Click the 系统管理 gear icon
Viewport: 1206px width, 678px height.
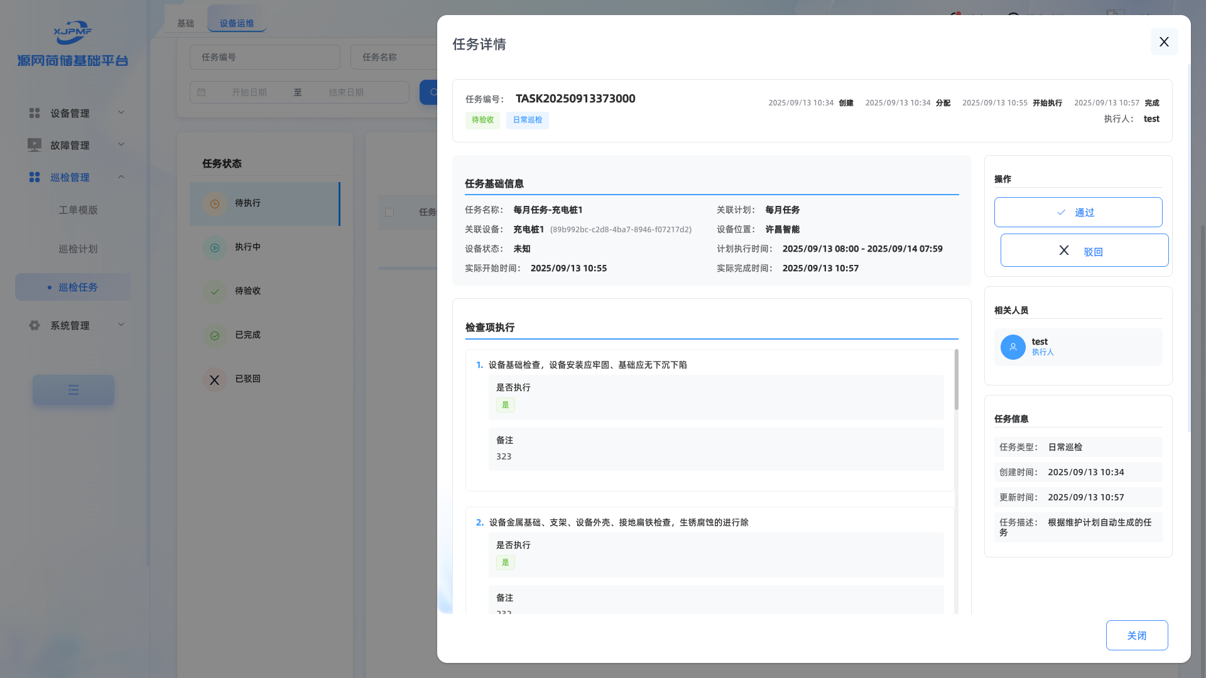tap(35, 325)
